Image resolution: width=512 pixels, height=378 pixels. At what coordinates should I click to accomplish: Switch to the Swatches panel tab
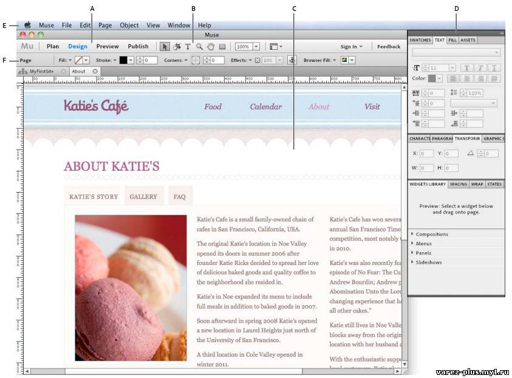tap(420, 40)
